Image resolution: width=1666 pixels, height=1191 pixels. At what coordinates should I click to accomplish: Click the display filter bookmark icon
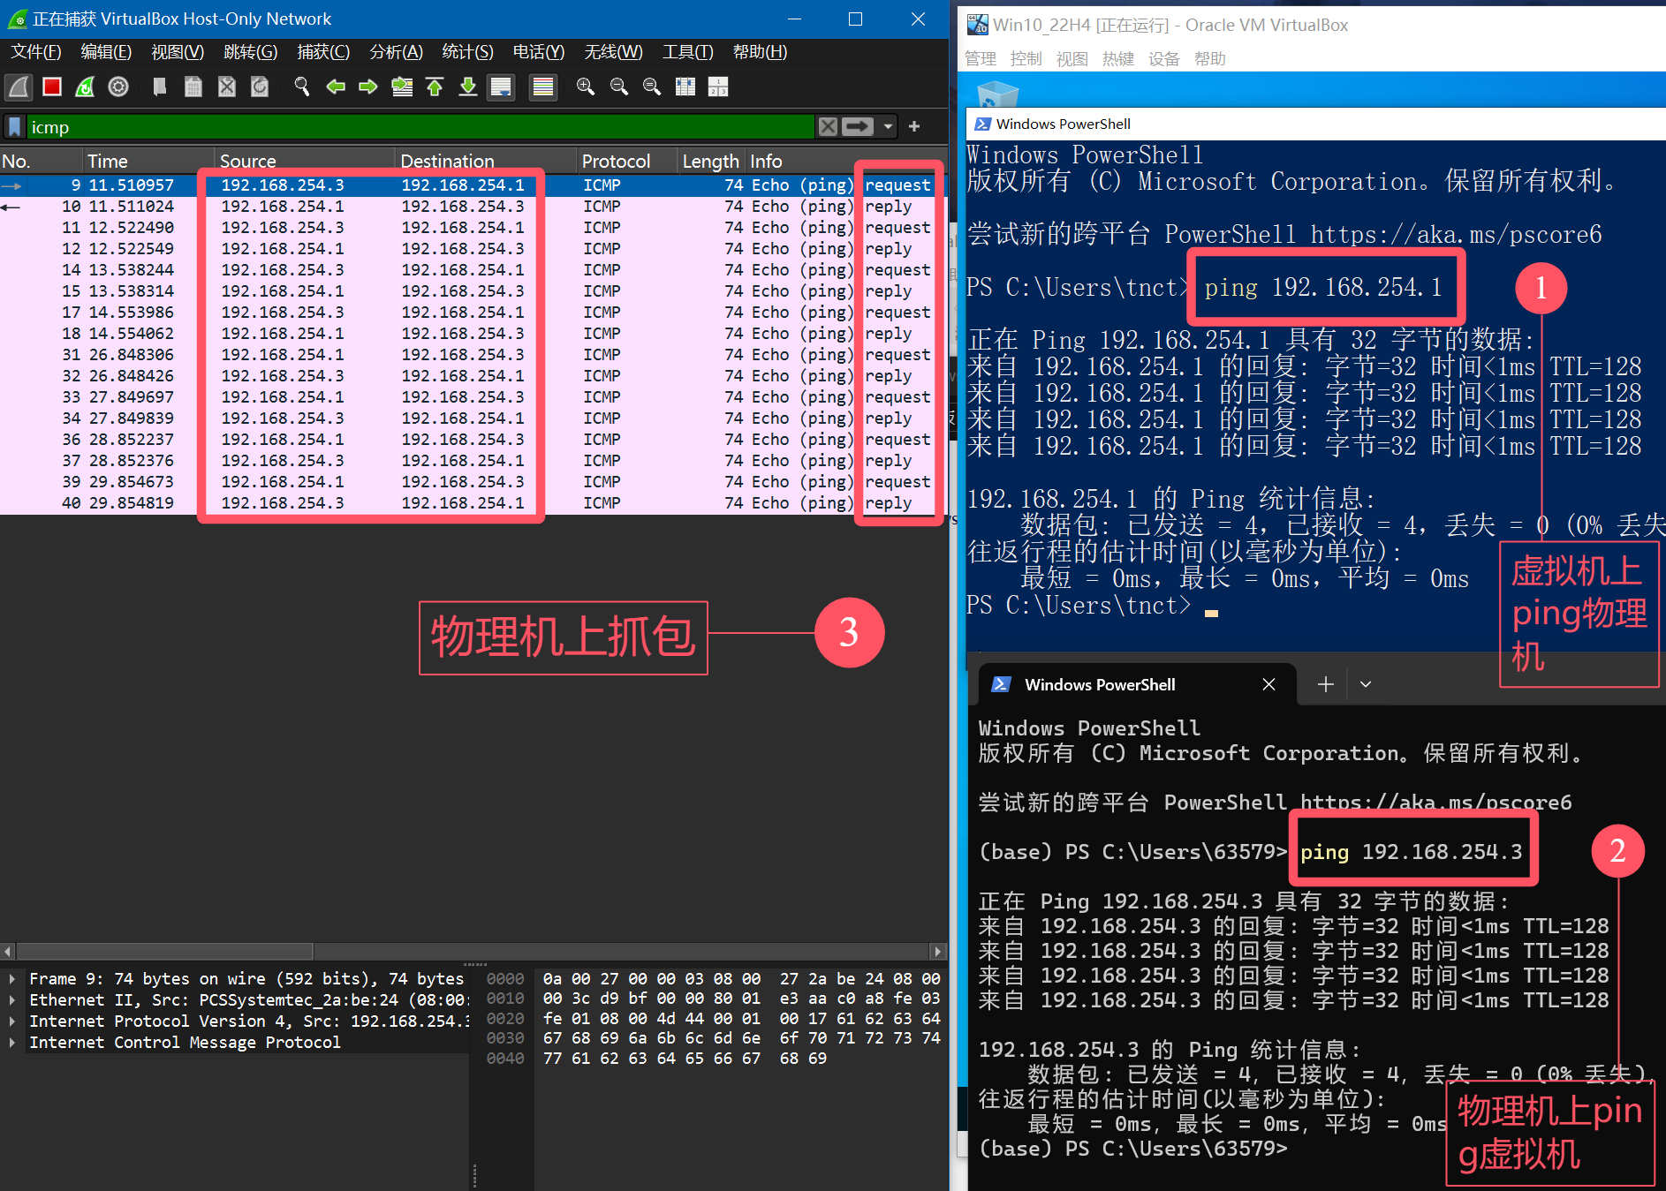[15, 127]
